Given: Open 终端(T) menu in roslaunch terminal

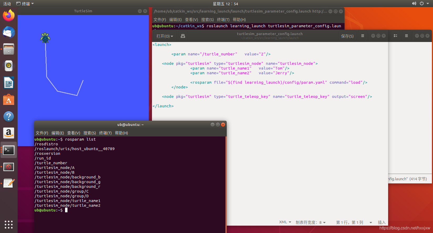Looking at the screenshot, I should 223,20.
